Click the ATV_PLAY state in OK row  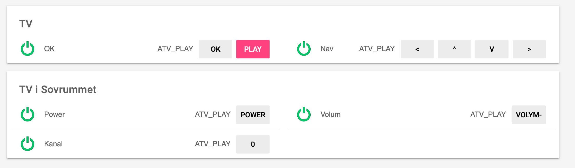pos(175,49)
